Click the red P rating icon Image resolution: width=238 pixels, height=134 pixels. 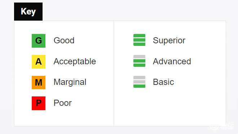[x=39, y=103]
